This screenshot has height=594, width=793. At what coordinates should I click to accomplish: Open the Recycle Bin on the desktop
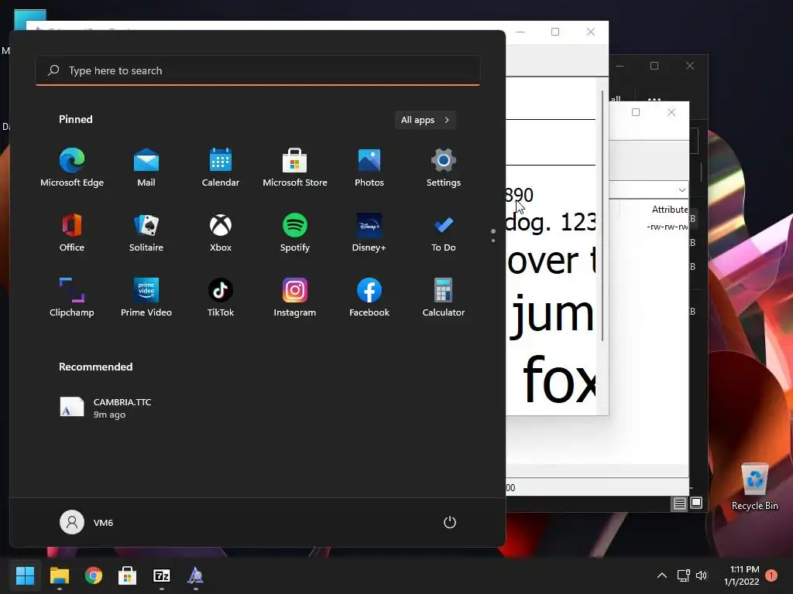point(754,487)
